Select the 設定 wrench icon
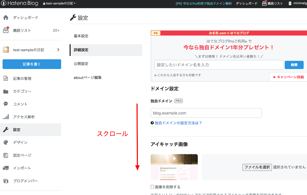The image size is (307, 195). (x=6, y=130)
